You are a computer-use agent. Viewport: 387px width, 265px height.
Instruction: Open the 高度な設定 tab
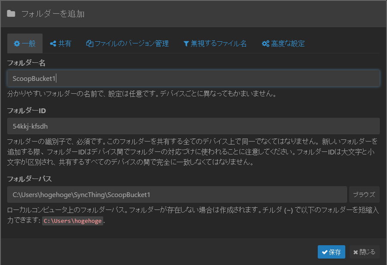click(x=283, y=44)
